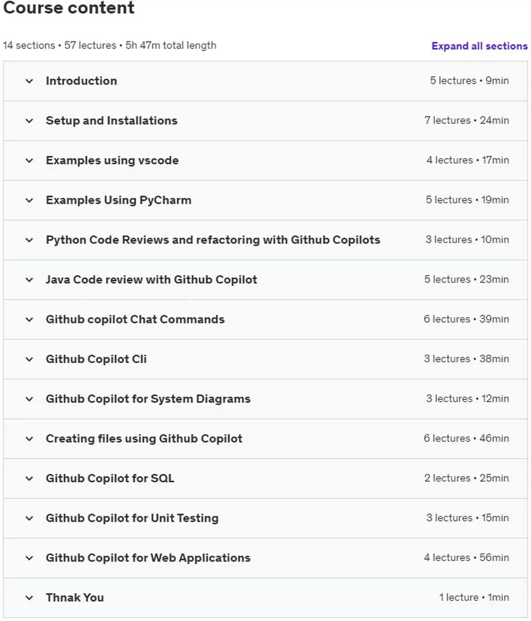The image size is (531, 621).
Task: Click the Introduction section title
Action: [x=82, y=81]
